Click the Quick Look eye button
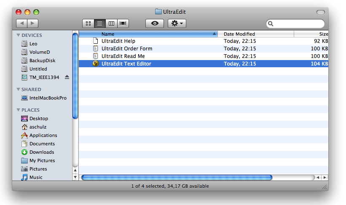 point(155,24)
